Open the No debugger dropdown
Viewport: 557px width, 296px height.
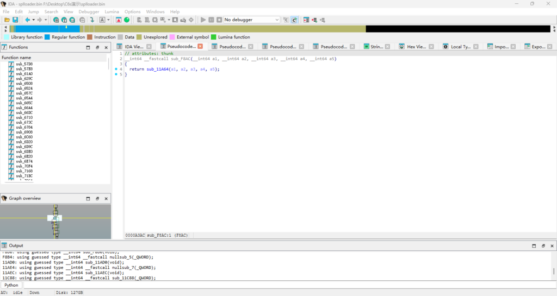point(251,20)
